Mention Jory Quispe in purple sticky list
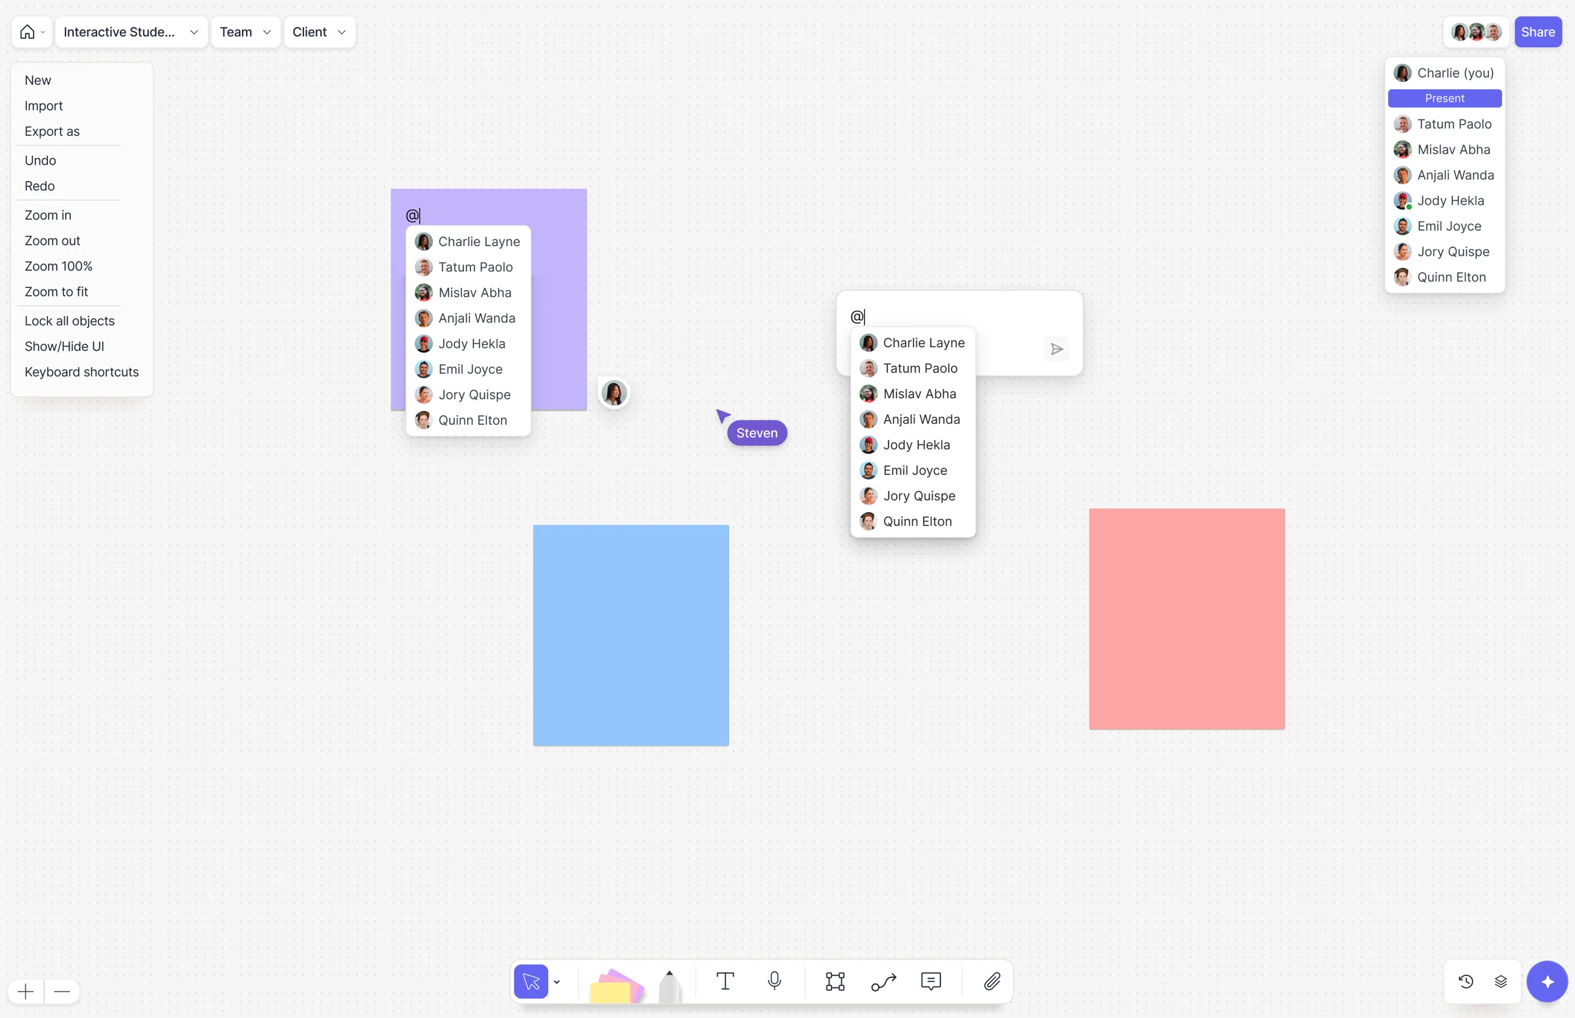Image resolution: width=1575 pixels, height=1018 pixels. [467, 395]
